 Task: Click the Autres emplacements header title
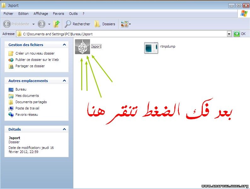click(28, 81)
